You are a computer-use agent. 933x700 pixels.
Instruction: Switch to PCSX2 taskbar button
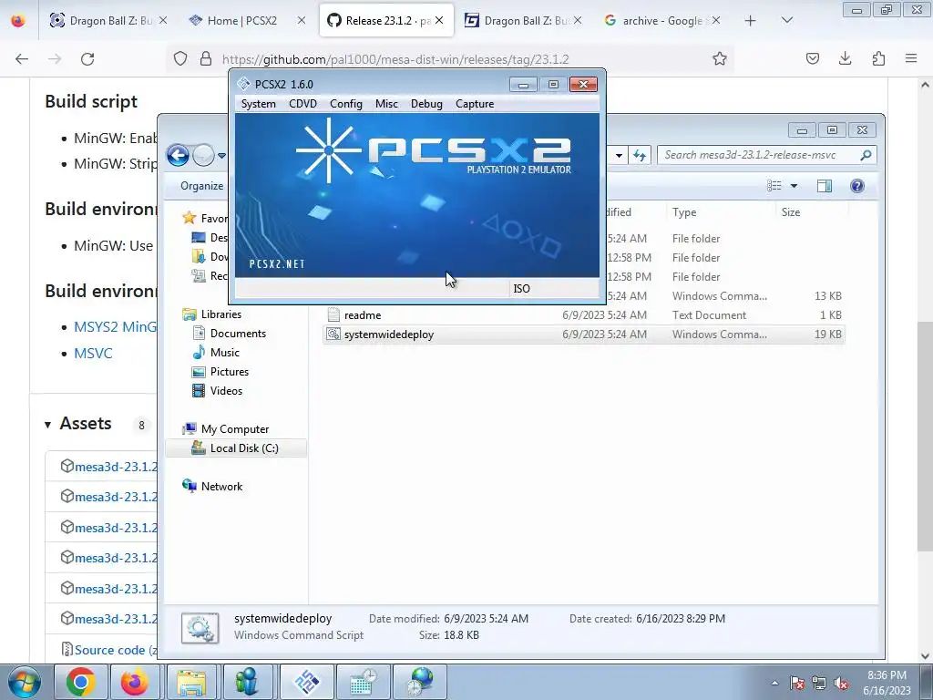coord(307,682)
